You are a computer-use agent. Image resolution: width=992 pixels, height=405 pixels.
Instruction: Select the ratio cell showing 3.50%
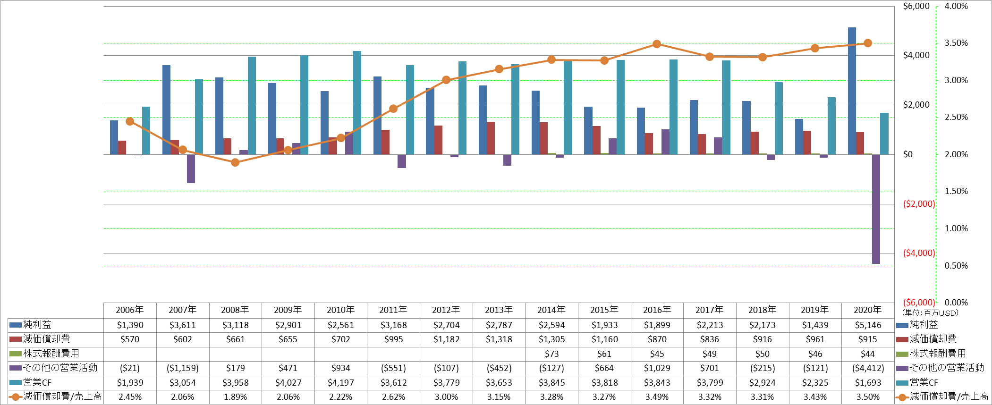click(x=867, y=397)
